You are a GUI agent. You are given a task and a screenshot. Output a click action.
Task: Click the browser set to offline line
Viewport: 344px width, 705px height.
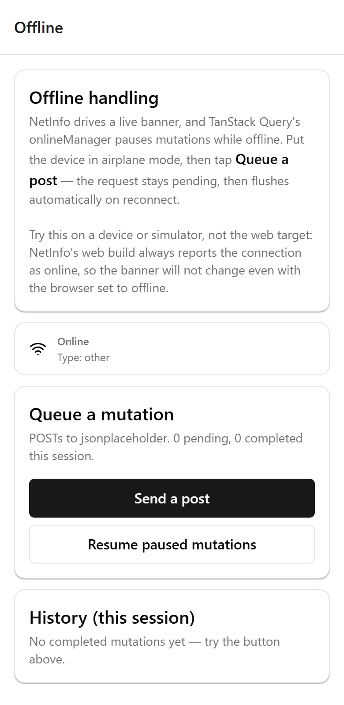pos(99,288)
